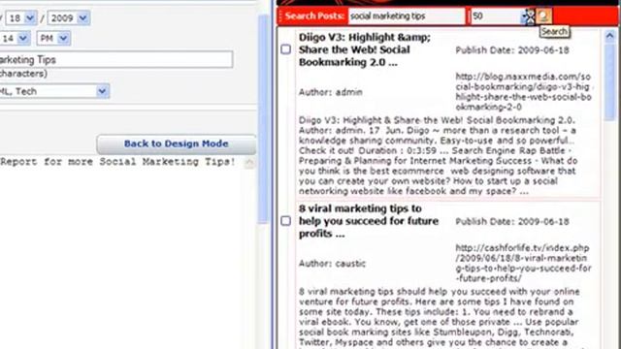Click the Author: admin text
621x349 pixels.
point(331,92)
